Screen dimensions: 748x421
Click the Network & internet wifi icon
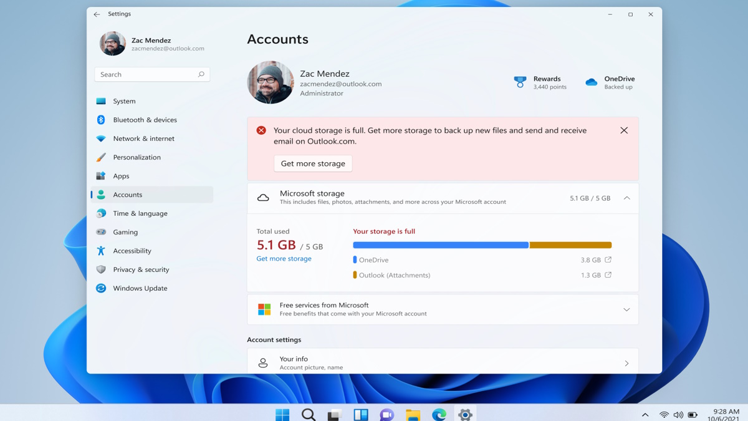pos(101,138)
